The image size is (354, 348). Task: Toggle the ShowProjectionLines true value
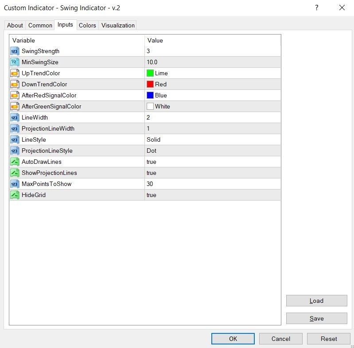click(151, 173)
